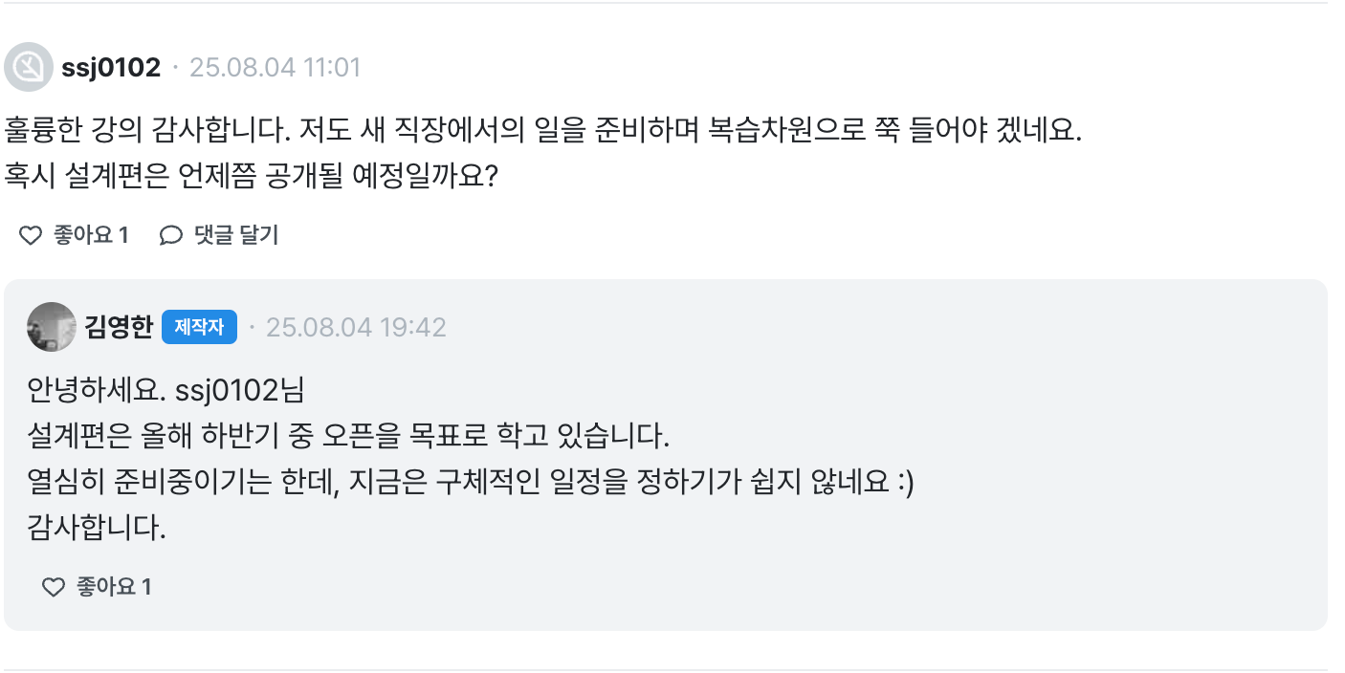The height and width of the screenshot is (673, 1345).
Task: Click the reply line about 올해 하반기 오픈
Action: pyautogui.click(x=349, y=437)
